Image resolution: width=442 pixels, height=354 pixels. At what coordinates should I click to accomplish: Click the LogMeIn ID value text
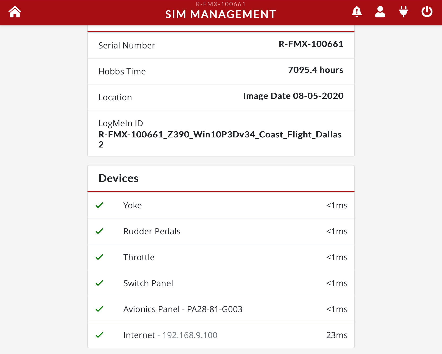220,135
